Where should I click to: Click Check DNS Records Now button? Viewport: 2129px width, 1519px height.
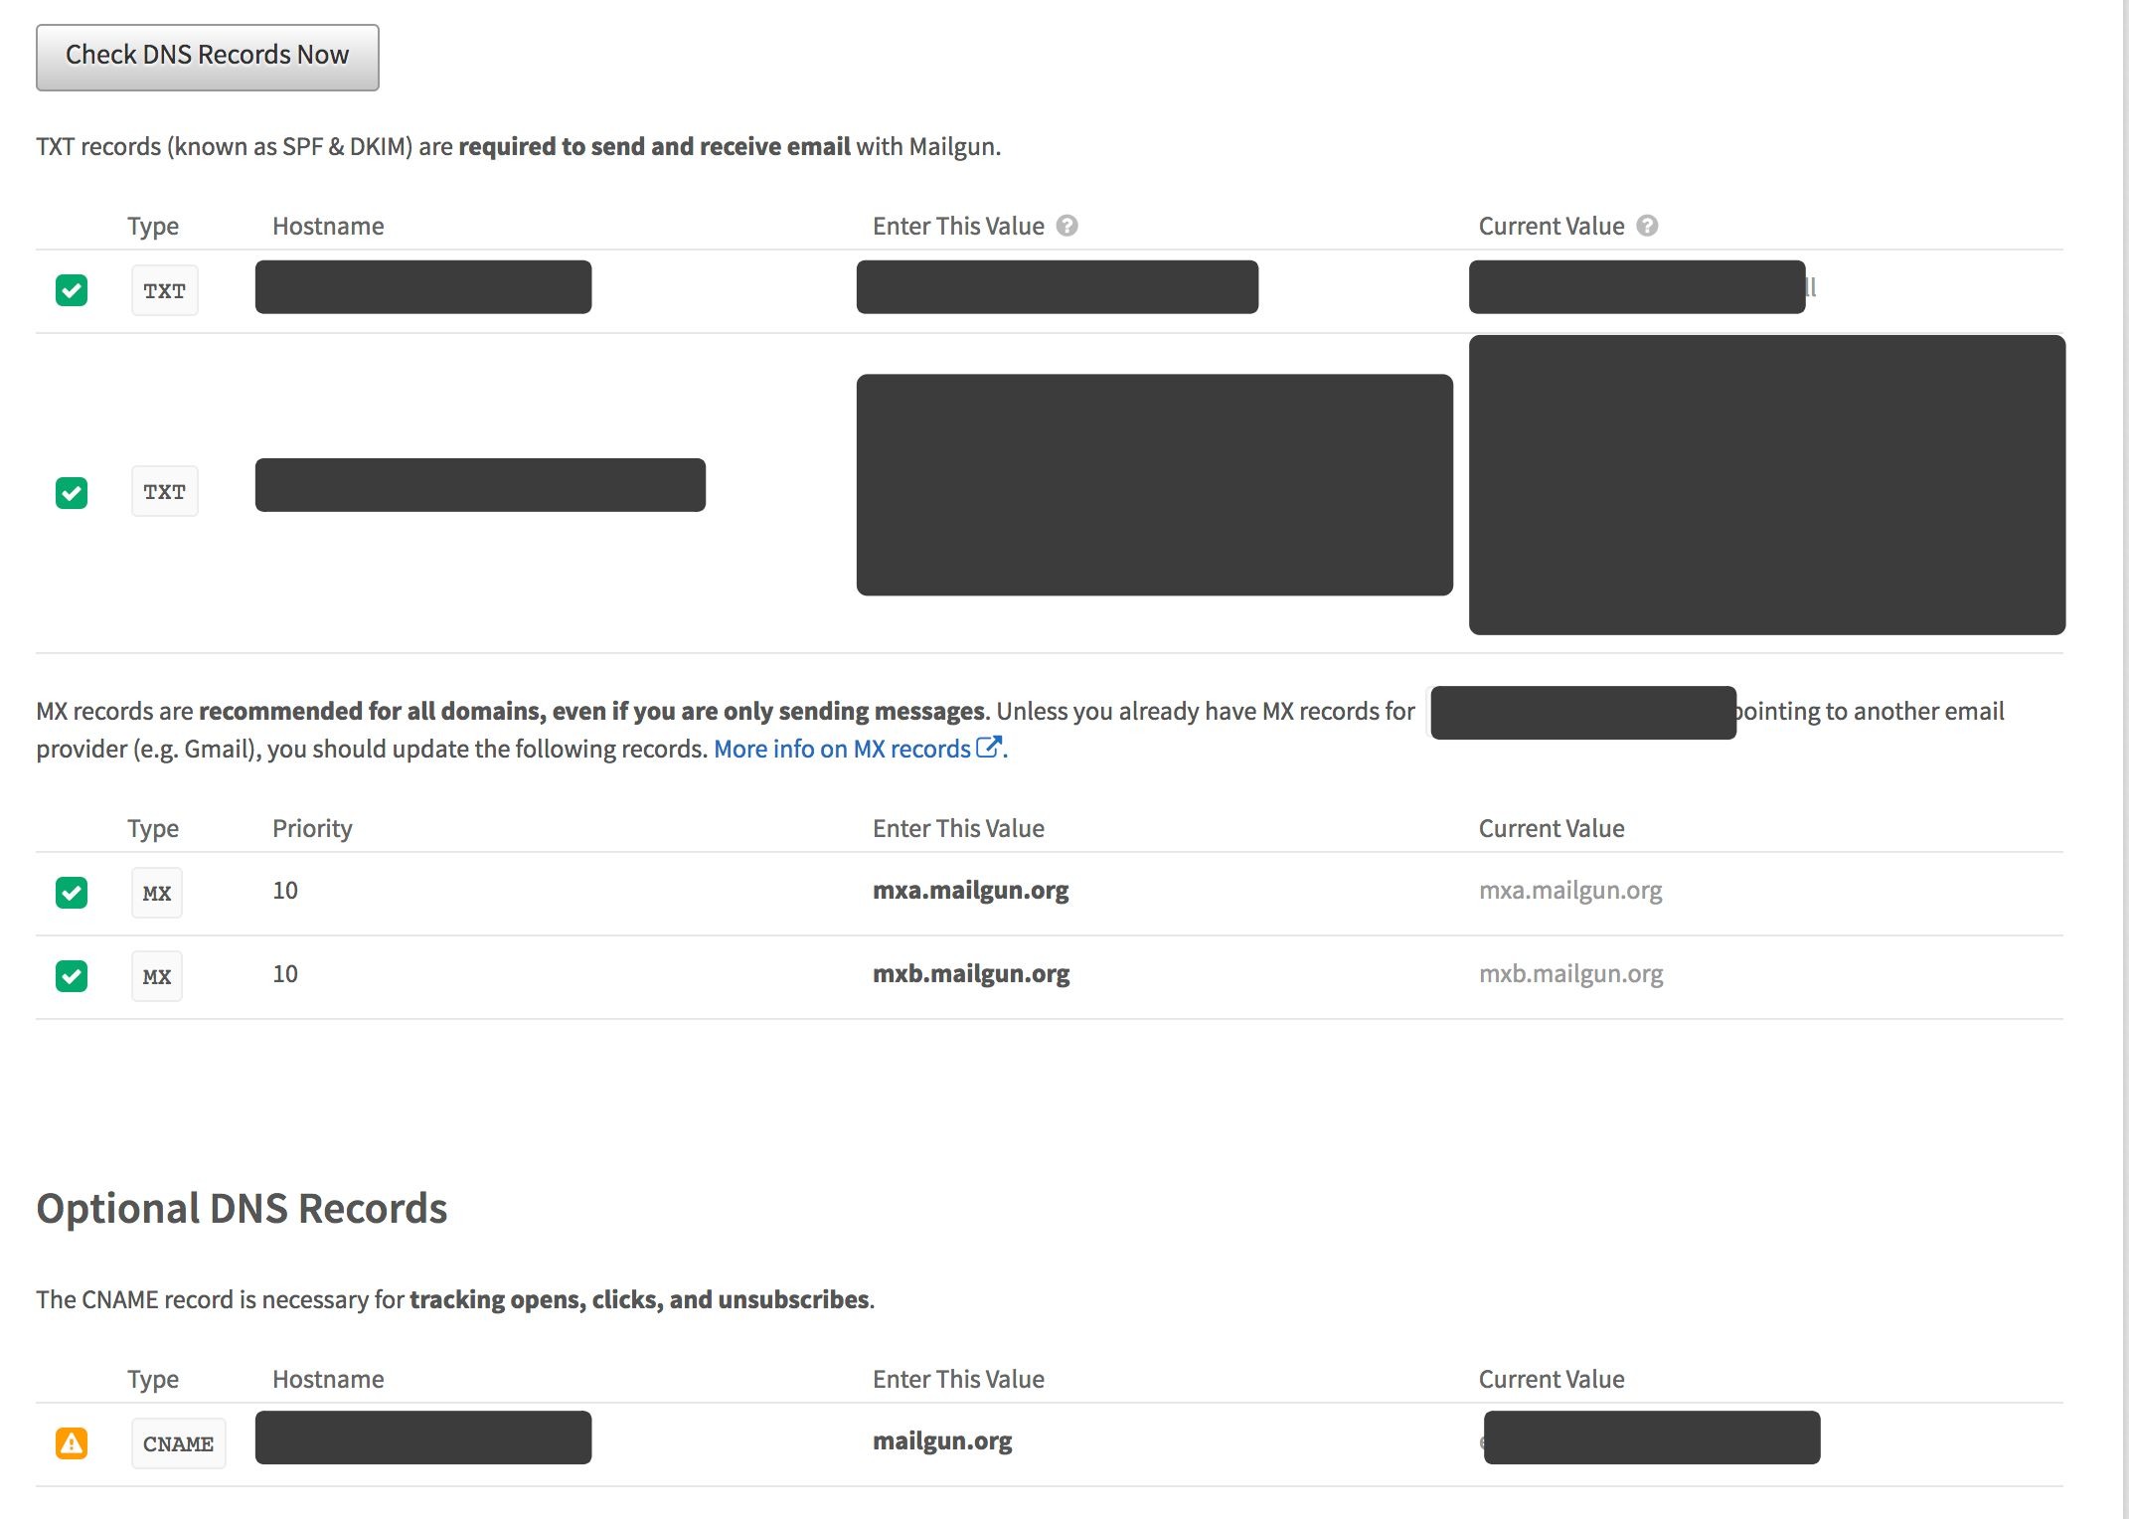pos(207,57)
